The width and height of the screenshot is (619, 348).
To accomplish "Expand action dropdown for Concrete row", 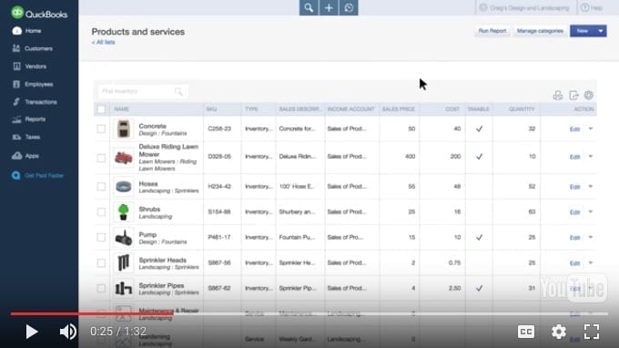I will pyautogui.click(x=591, y=128).
